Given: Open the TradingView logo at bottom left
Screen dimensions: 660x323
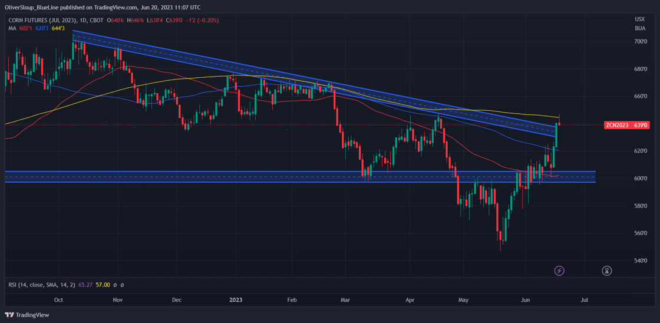Looking at the screenshot, I should [27, 315].
